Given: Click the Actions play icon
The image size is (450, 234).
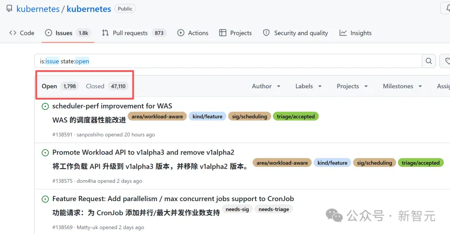Looking at the screenshot, I should click(181, 33).
